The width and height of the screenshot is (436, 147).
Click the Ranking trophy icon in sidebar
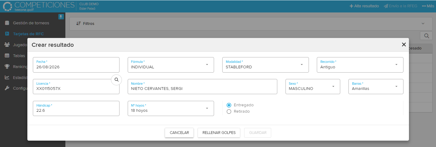coord(7,67)
